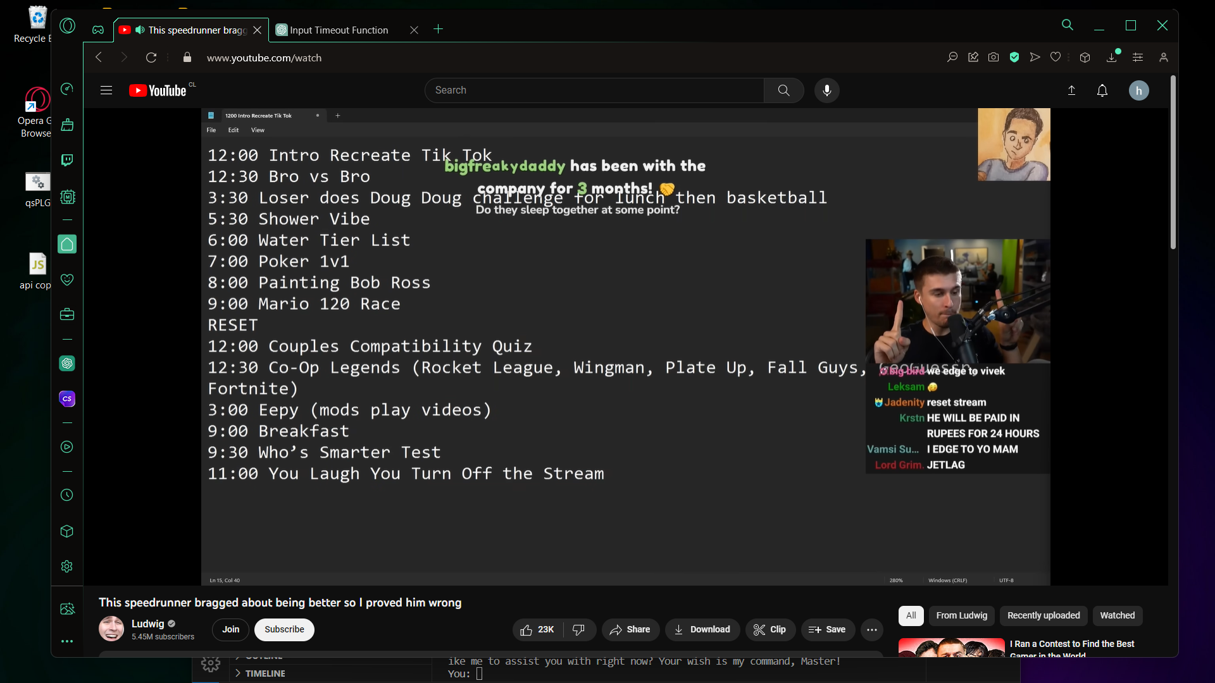
Task: Click the YouTube create upload icon
Action: coord(1071,90)
